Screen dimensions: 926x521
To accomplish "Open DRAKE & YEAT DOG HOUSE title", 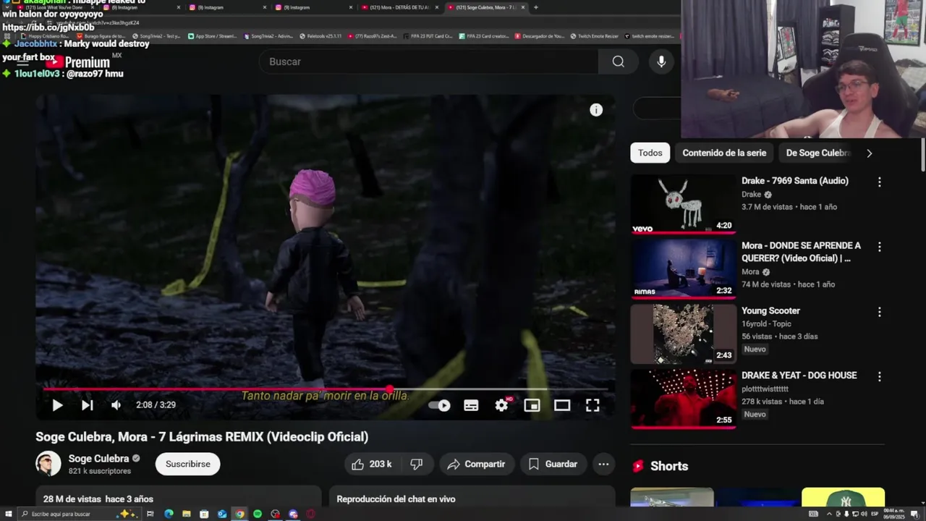I will [799, 376].
